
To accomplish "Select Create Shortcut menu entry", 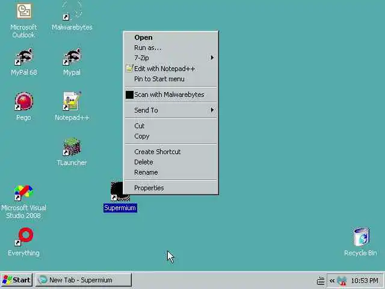I will (171, 152).
